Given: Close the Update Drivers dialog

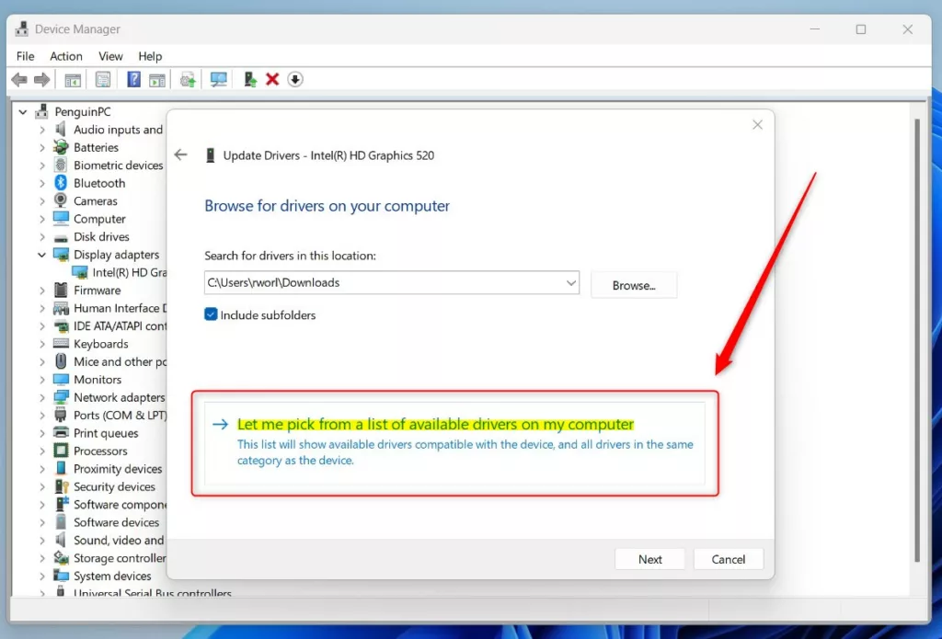Looking at the screenshot, I should pyautogui.click(x=758, y=124).
